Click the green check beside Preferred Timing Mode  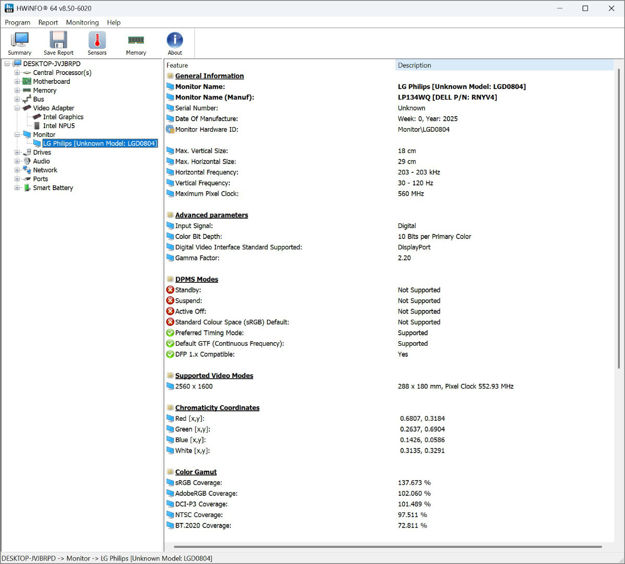click(x=170, y=333)
